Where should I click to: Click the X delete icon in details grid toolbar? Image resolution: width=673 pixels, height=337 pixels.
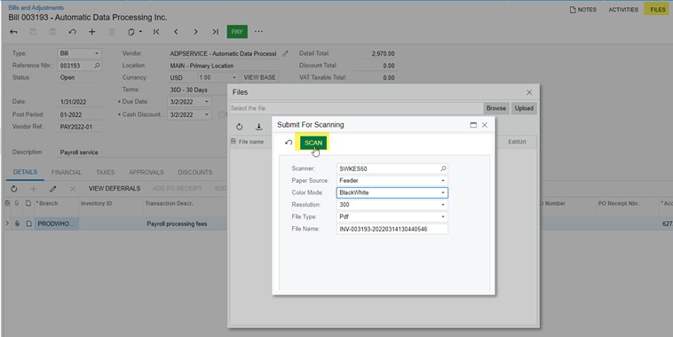click(73, 189)
